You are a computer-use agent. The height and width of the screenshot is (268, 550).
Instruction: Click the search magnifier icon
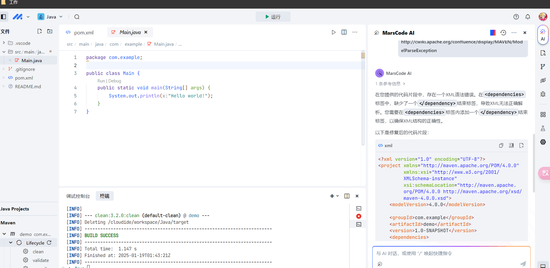(x=77, y=17)
